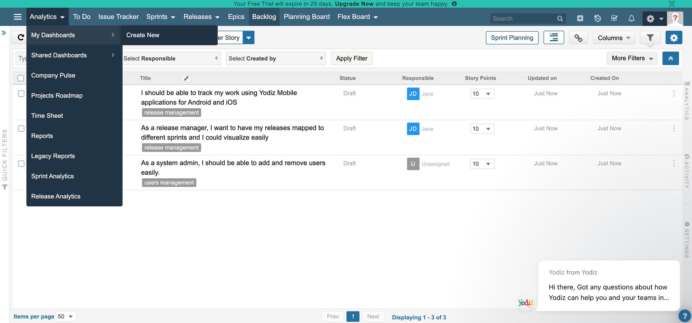This screenshot has width=692, height=323.
Task: Open the checklist tasks icon
Action: pos(615,18)
